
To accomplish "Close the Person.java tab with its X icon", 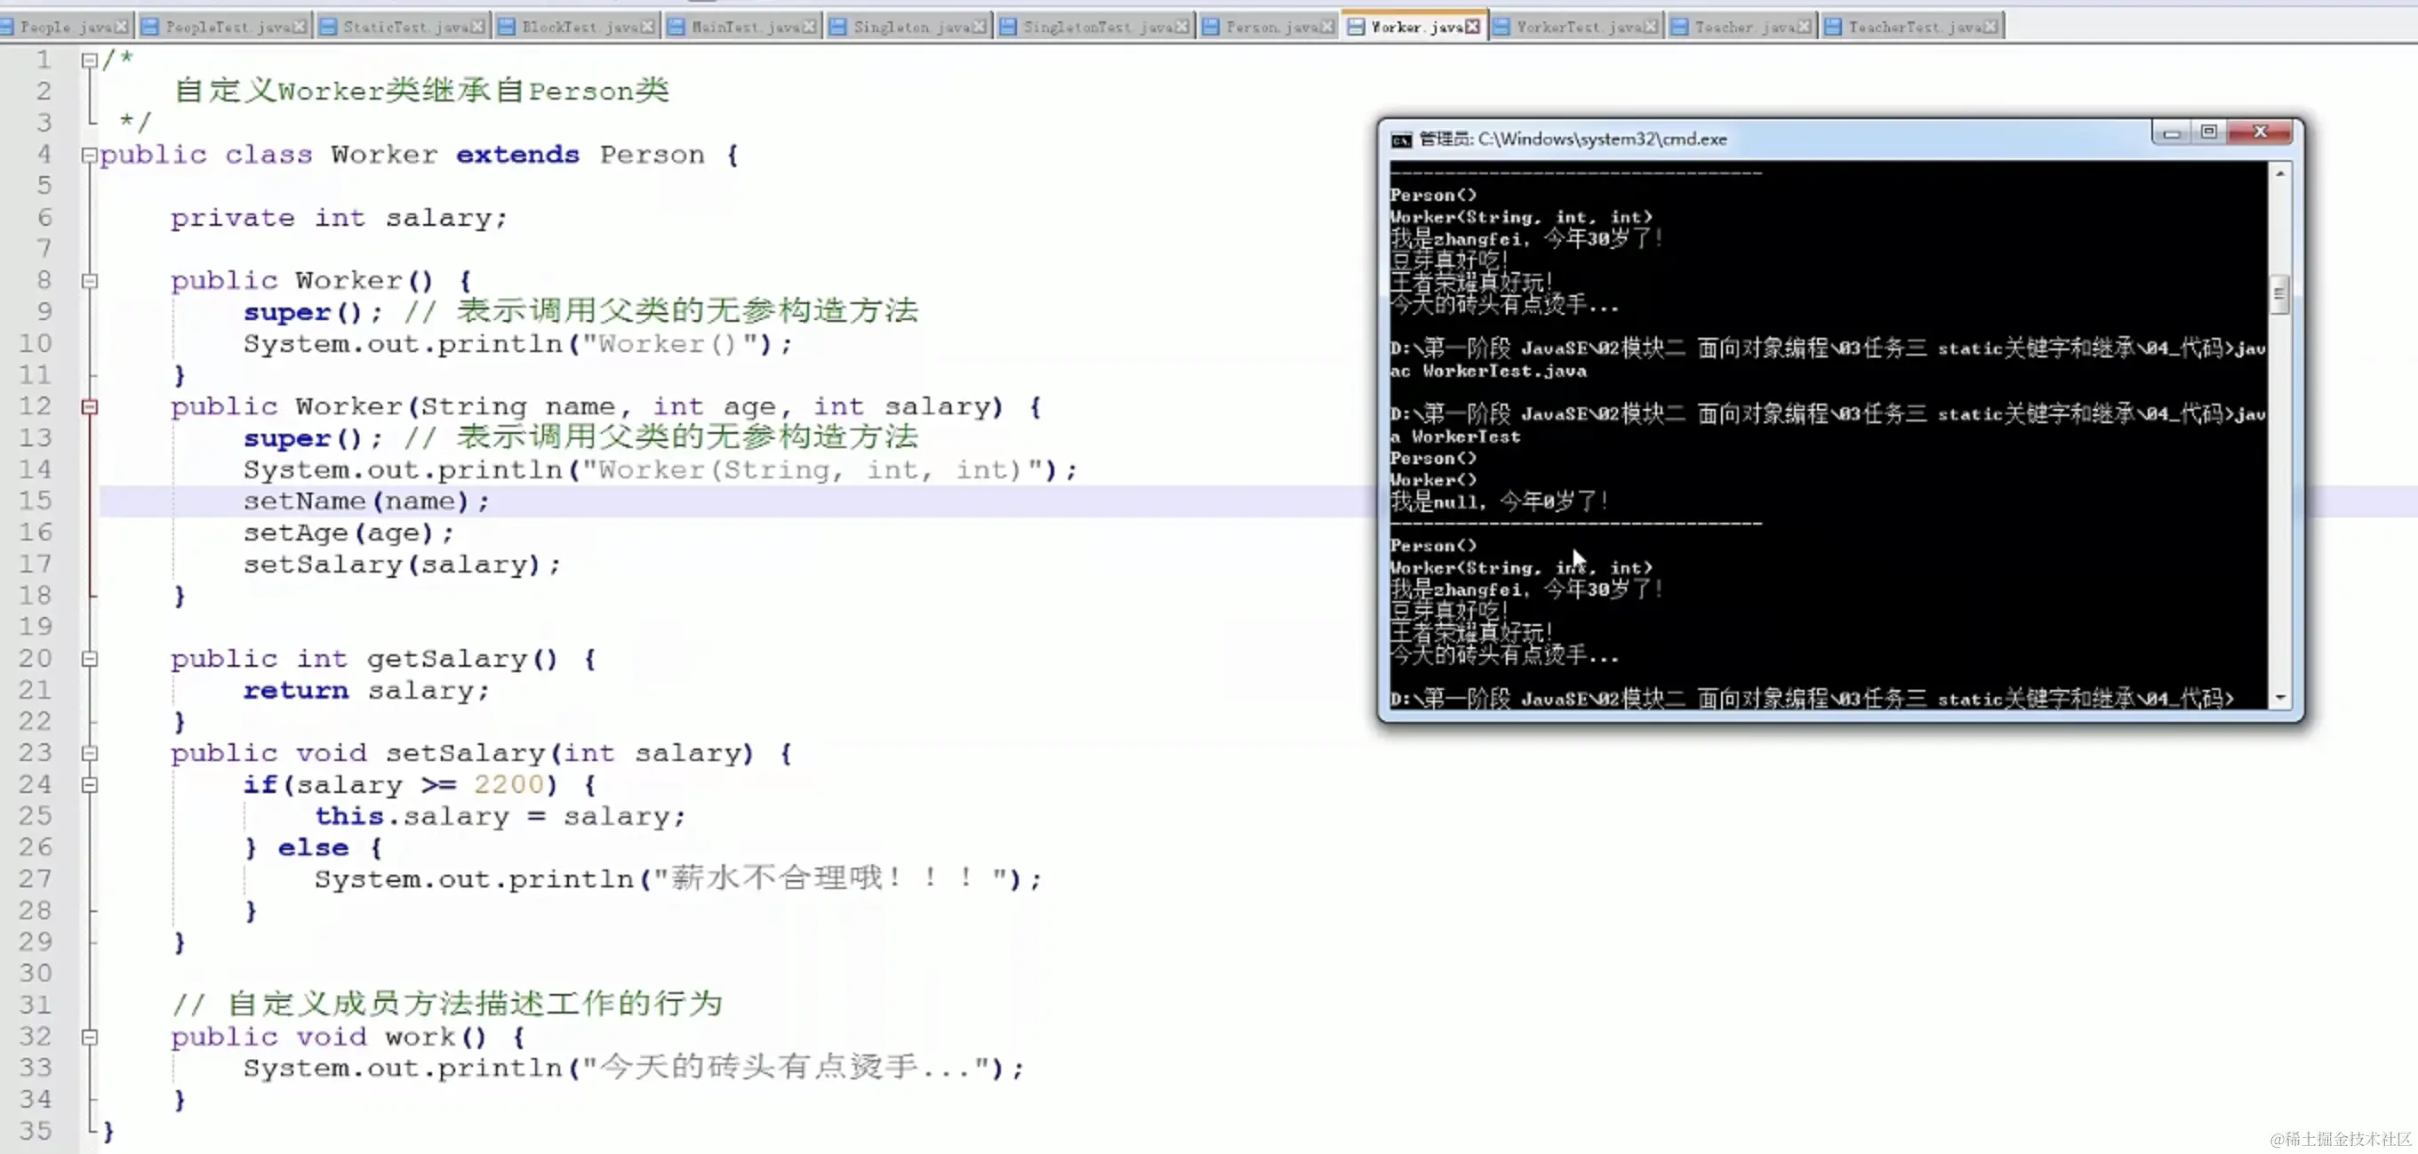I will pos(1326,28).
